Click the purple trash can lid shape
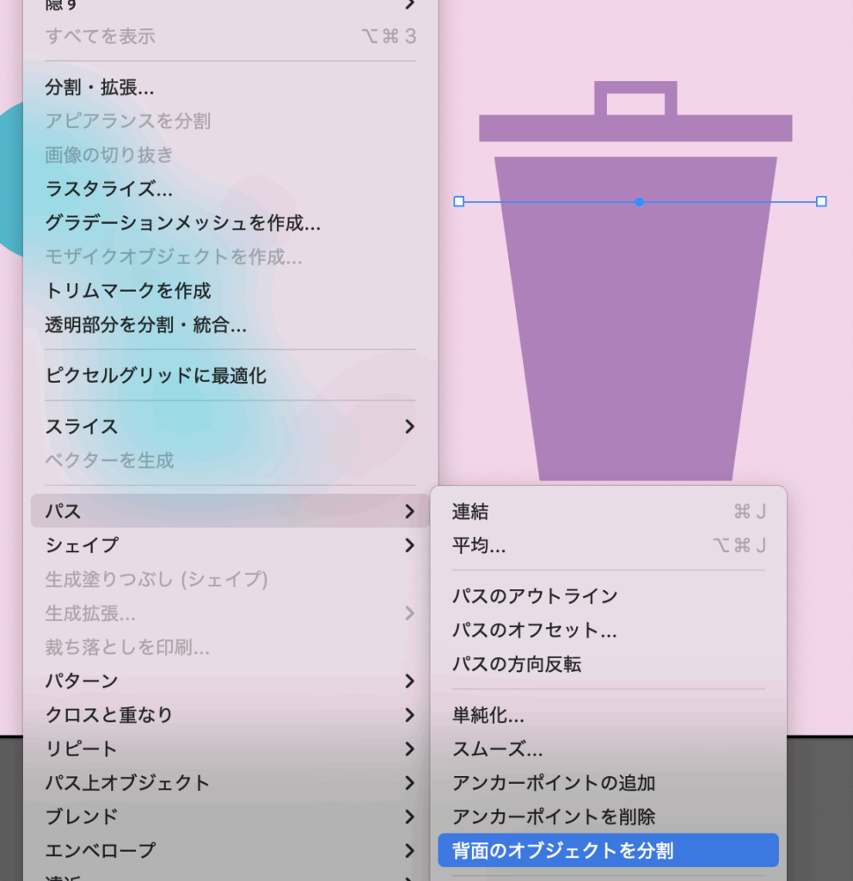Screen dimensions: 853x881 pos(635,128)
